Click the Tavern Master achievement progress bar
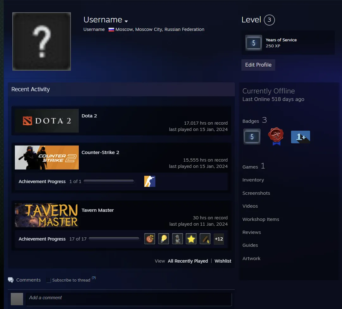Image resolution: width=342 pixels, height=309 pixels. coord(114,239)
